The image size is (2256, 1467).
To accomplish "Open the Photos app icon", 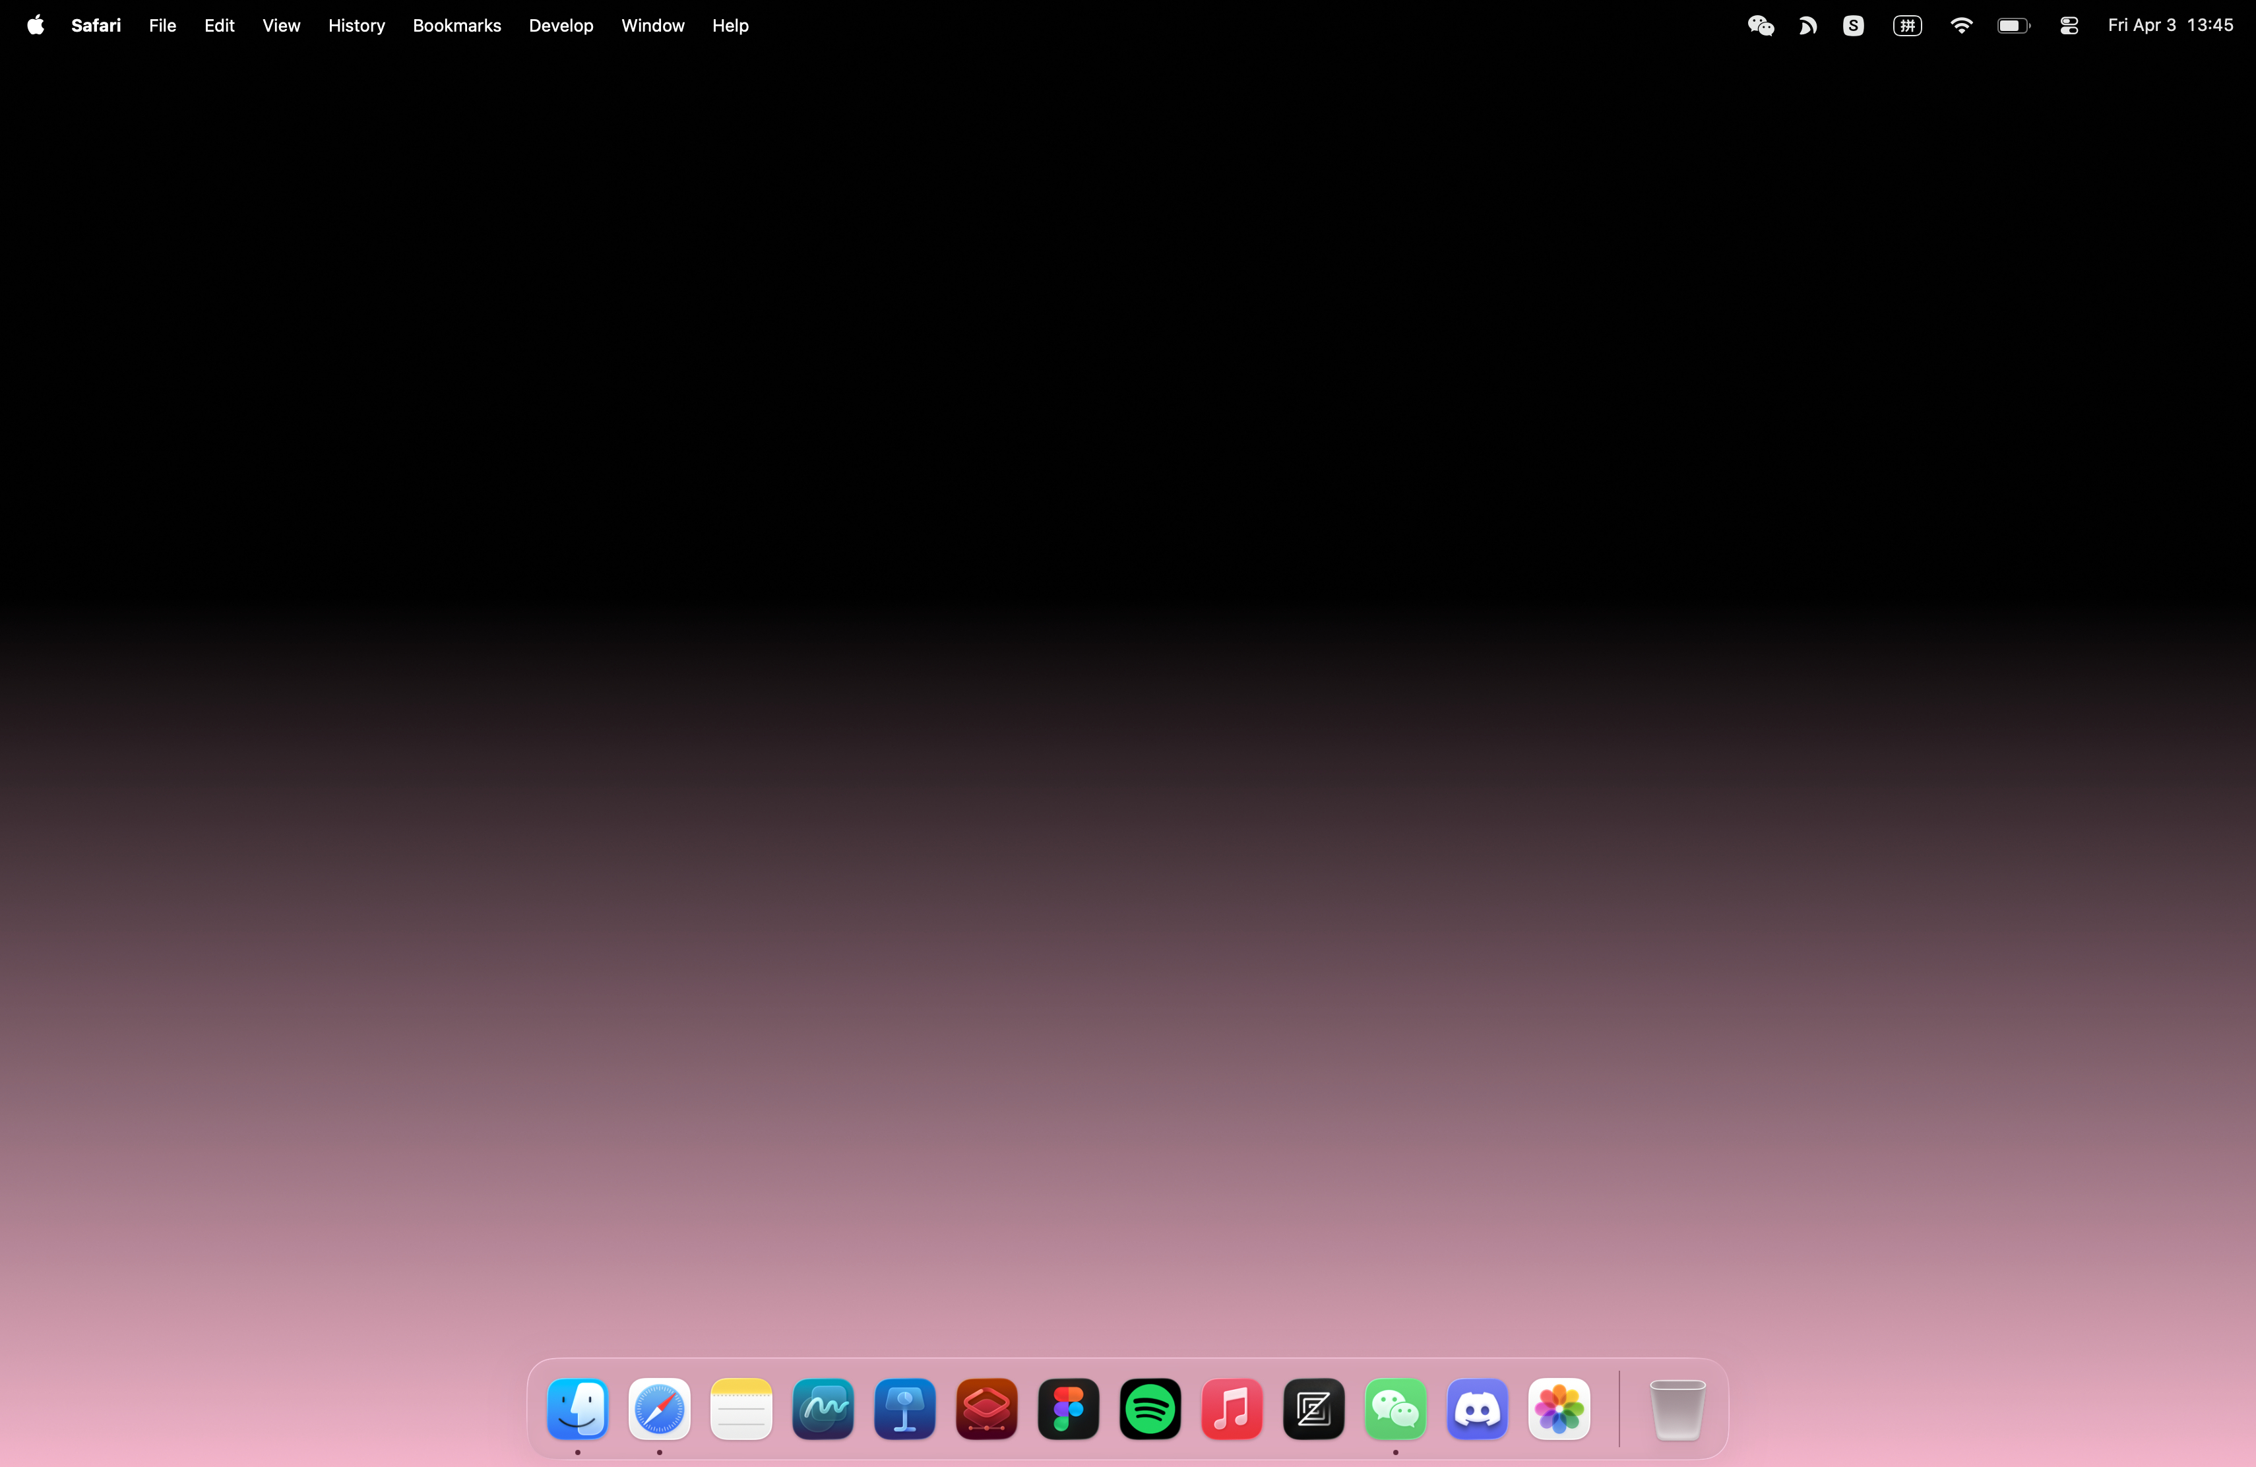I will [1558, 1409].
